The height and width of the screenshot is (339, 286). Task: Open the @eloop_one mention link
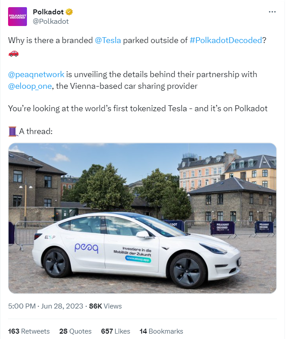click(x=30, y=86)
